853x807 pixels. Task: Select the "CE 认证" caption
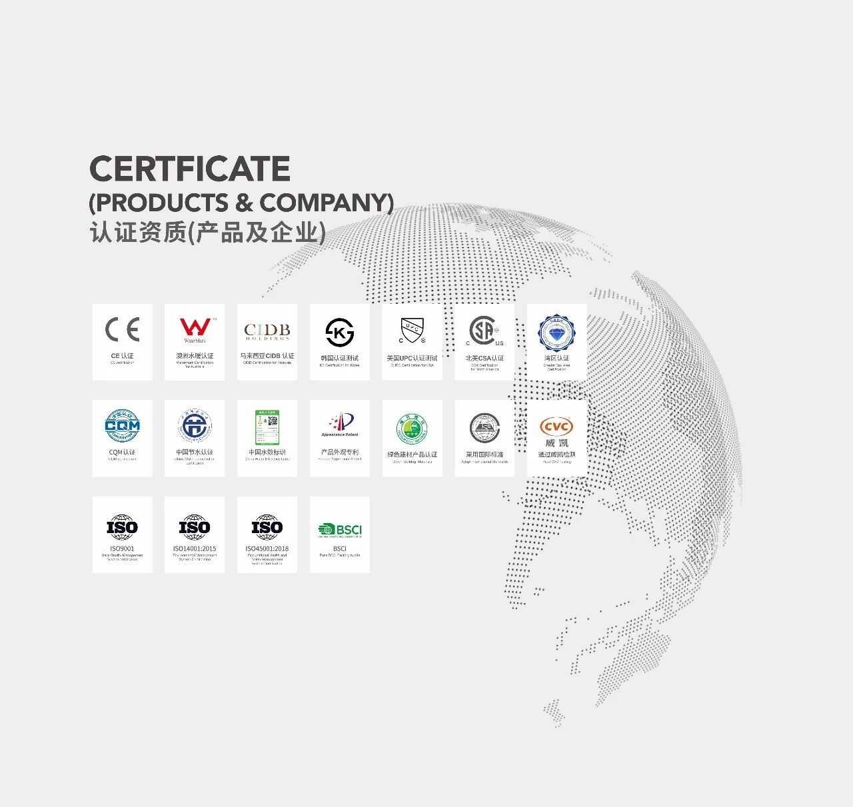(123, 356)
